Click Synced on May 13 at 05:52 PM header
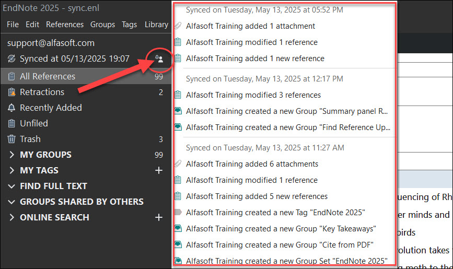This screenshot has height=269, width=453. click(x=264, y=10)
